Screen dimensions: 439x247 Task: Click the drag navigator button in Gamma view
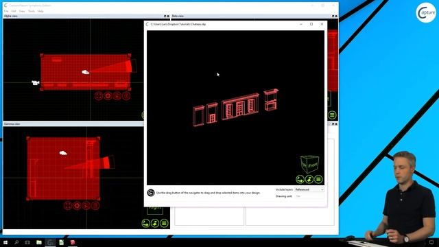(145, 223)
